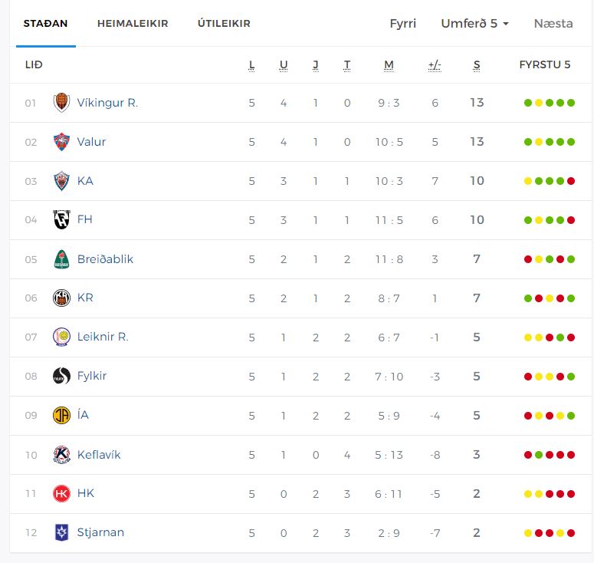Click the Keflavík team crest
Viewport: 594px width, 563px height.
pos(61,455)
